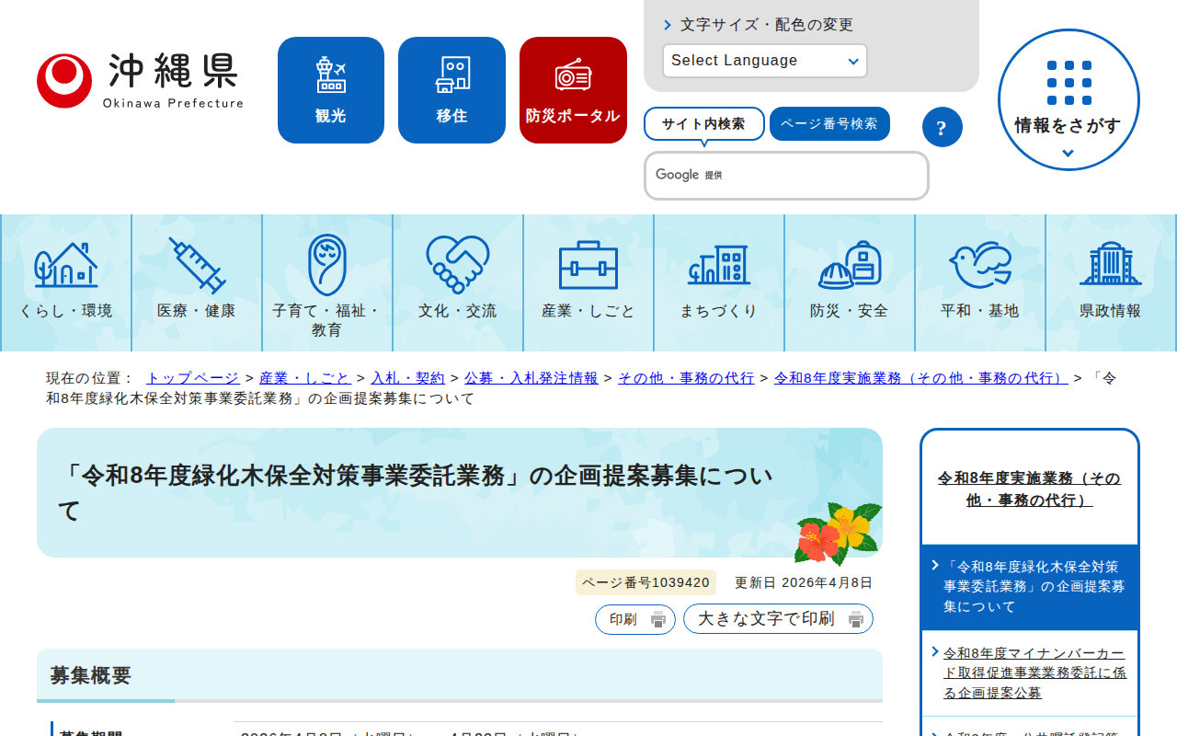Open the その他・事務の代行 breadcrumb link

pyautogui.click(x=686, y=378)
